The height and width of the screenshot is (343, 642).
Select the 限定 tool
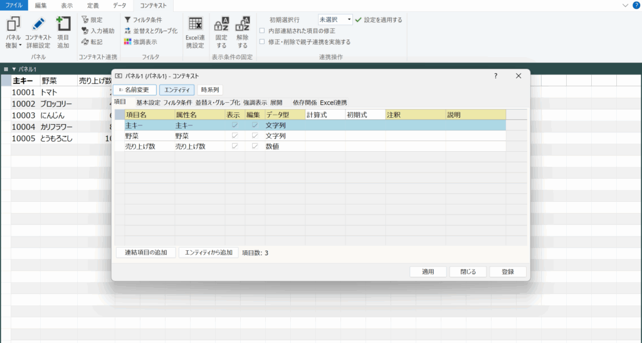92,19
